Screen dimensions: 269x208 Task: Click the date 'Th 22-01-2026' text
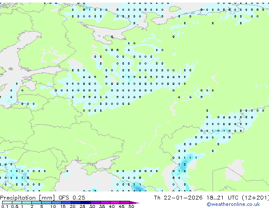[178, 198]
